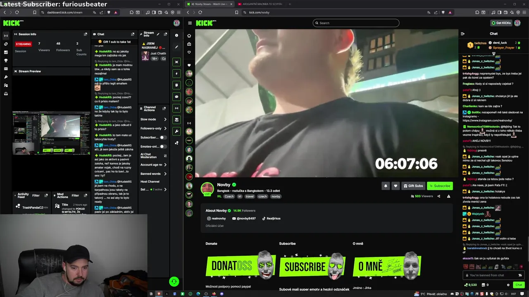Open the realnovby Instagram link

click(217, 219)
